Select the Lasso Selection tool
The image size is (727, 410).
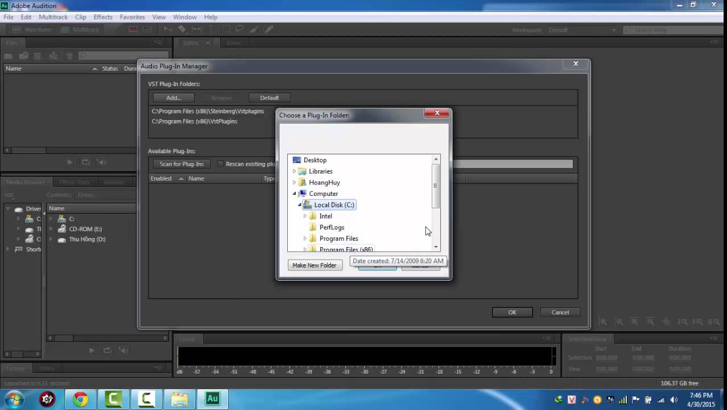pos(239,29)
